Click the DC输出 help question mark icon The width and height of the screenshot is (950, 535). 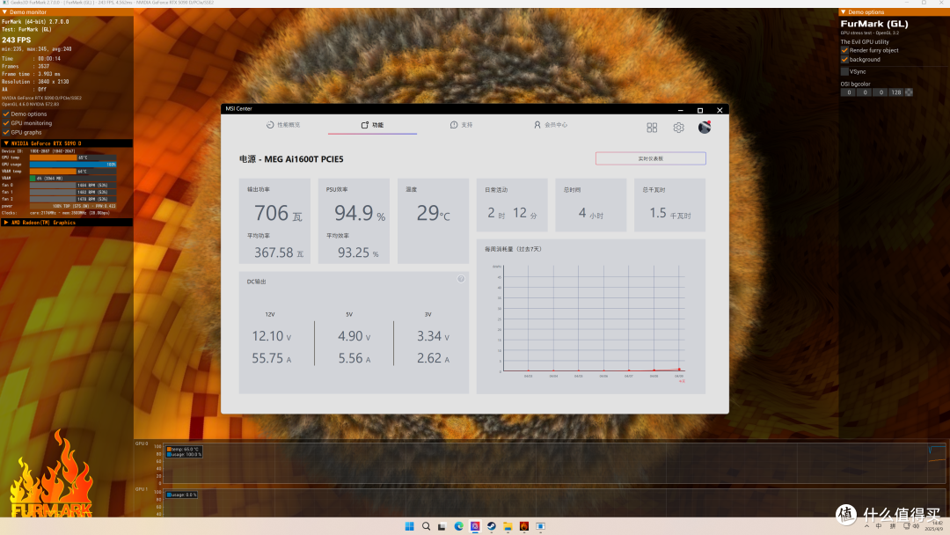[461, 279]
